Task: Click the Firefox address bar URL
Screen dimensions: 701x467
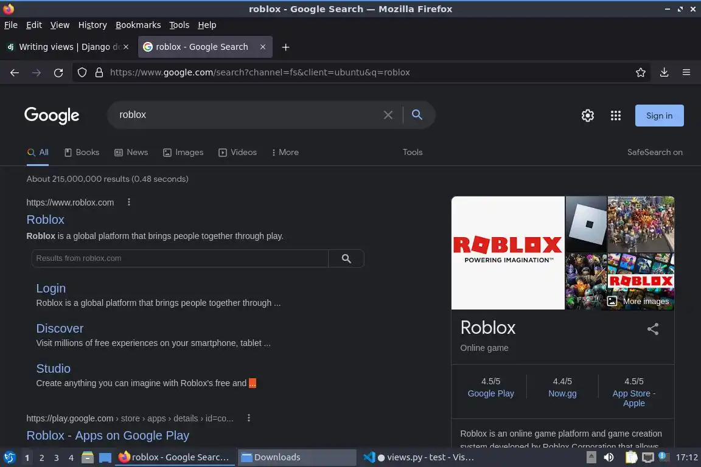Action: click(x=260, y=72)
